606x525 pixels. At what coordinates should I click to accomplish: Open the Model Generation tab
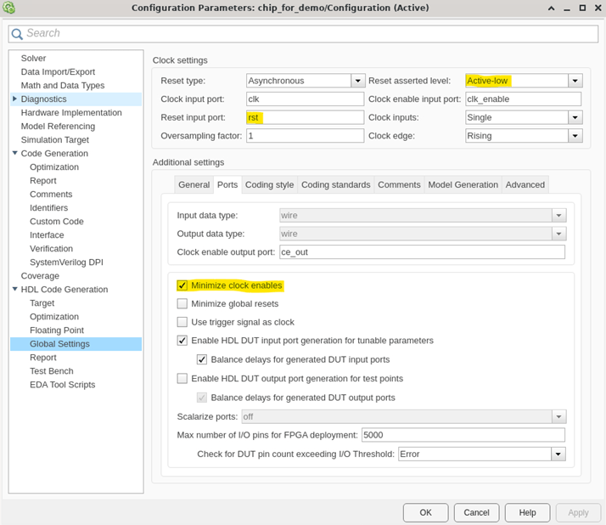click(463, 184)
